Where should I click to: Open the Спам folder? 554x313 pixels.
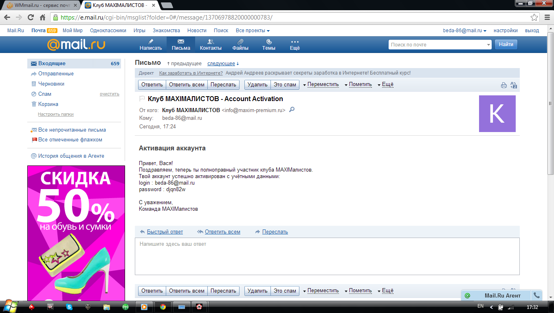pos(45,94)
